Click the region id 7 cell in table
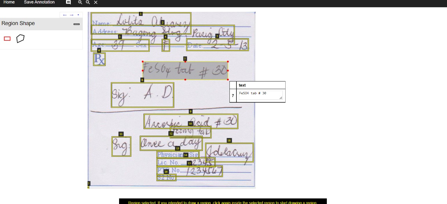 (x=233, y=95)
